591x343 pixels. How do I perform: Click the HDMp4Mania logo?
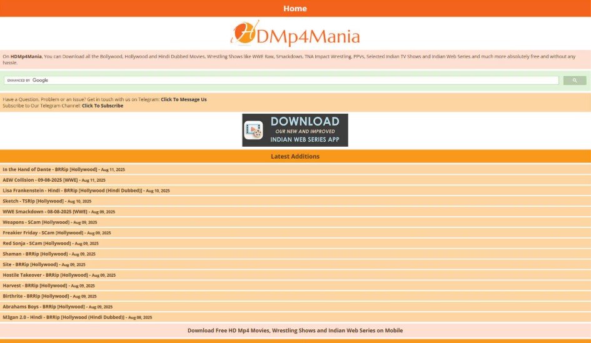point(295,34)
